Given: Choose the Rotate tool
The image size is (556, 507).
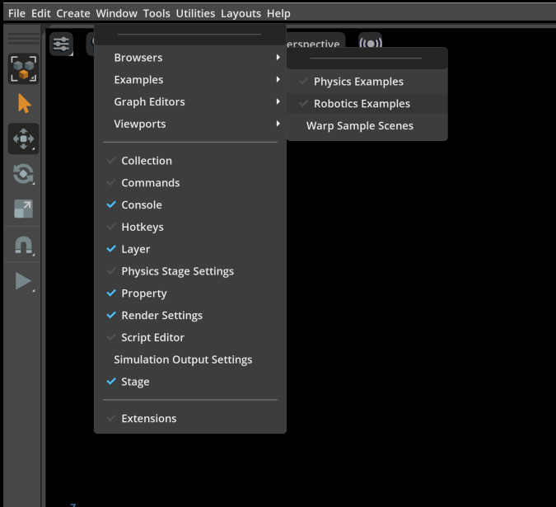Looking at the screenshot, I should pyautogui.click(x=23, y=174).
